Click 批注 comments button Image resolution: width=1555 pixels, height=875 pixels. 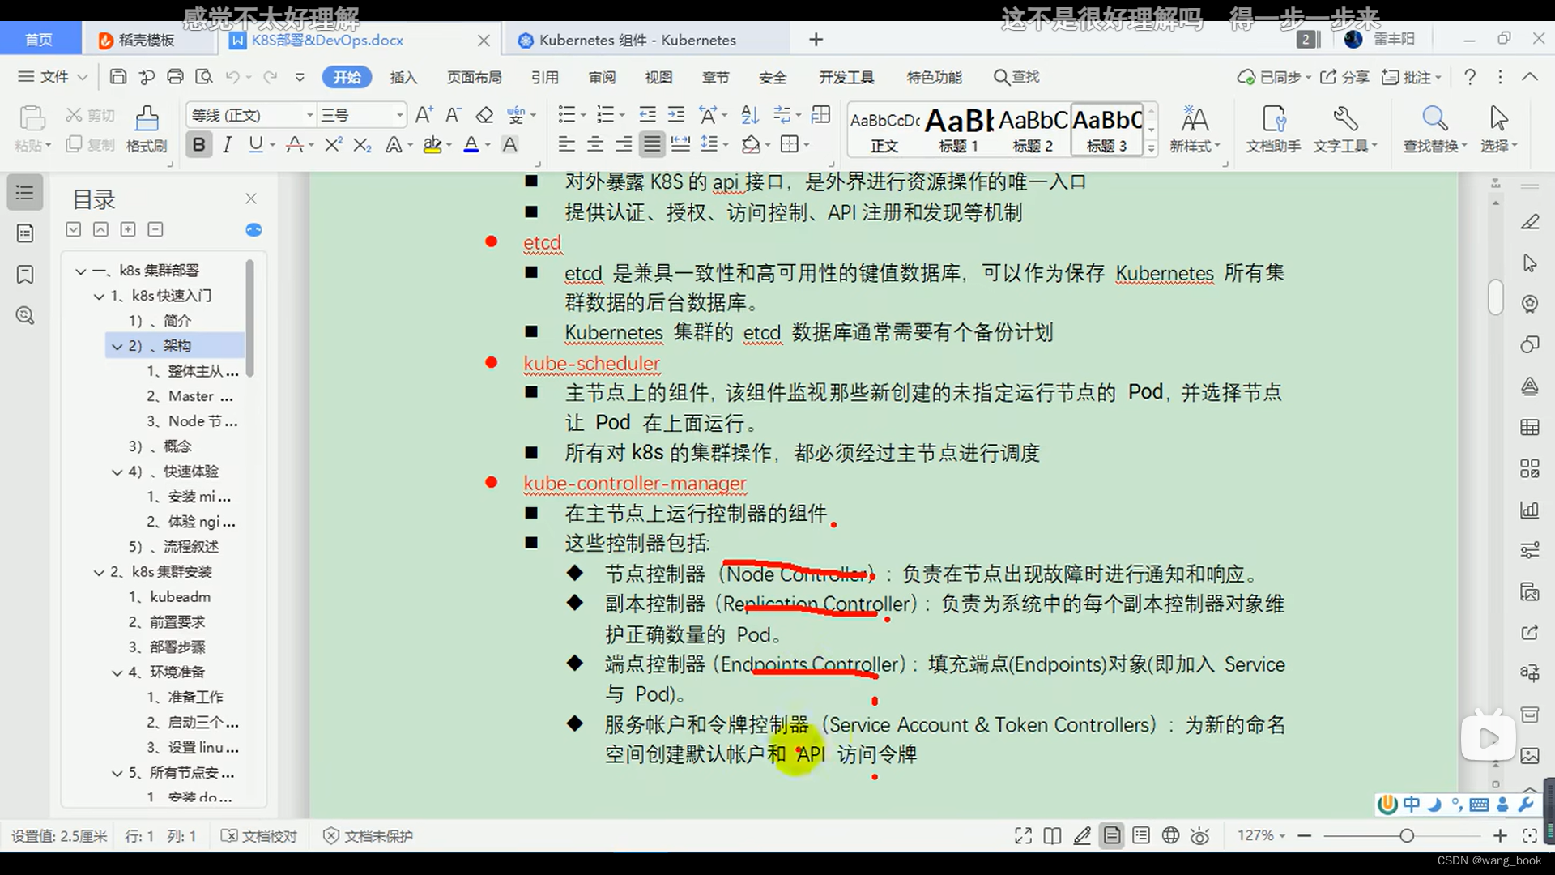[x=1412, y=77]
